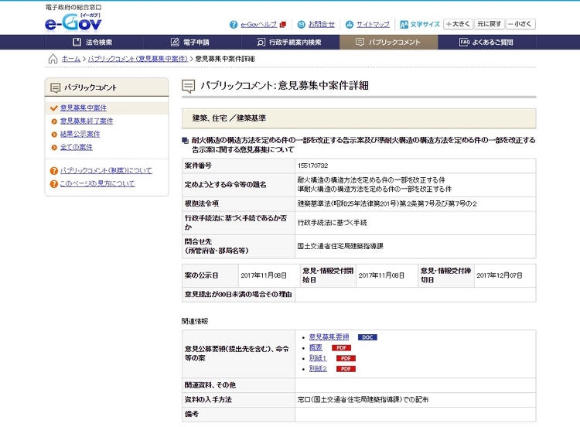Click the お問合せ mail icon
The height and width of the screenshot is (427, 580).
[302, 25]
